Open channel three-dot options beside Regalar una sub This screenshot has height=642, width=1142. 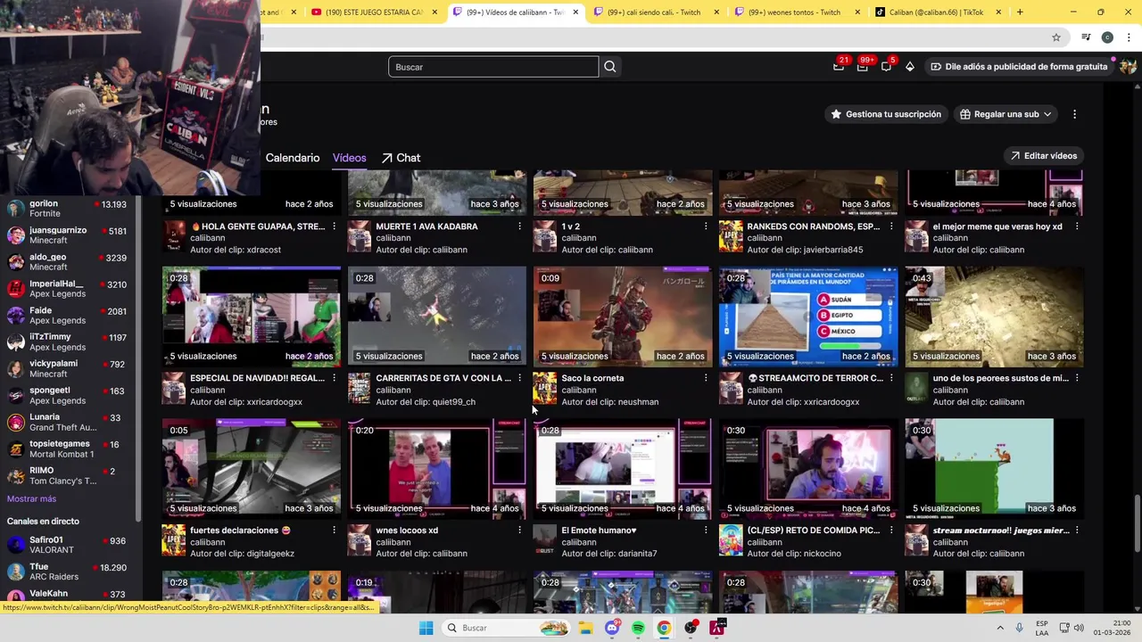(1074, 114)
